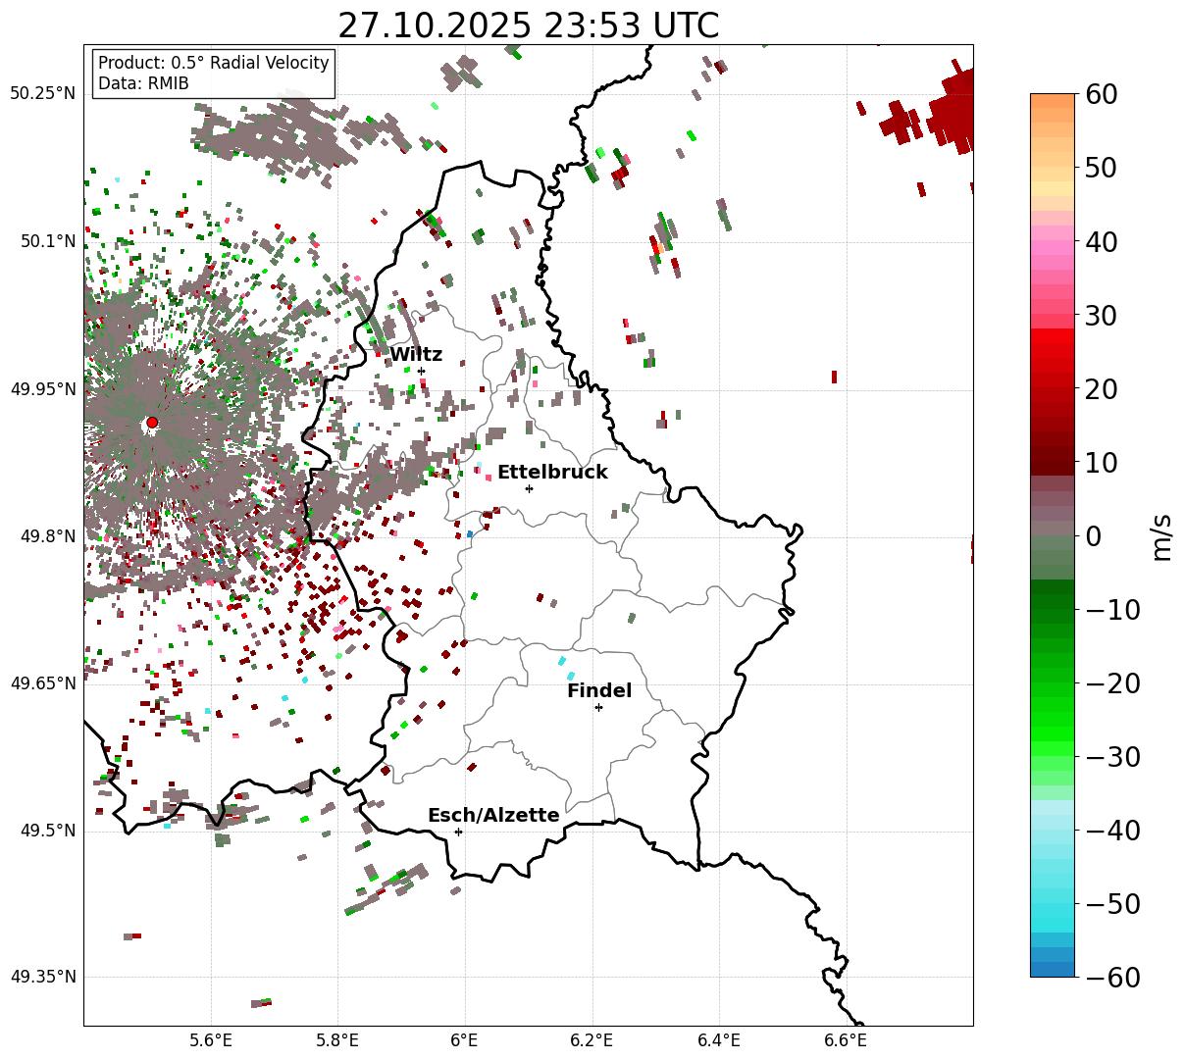Click the −40 tick label on colorbar
1184x1060 pixels.
[x=1112, y=830]
